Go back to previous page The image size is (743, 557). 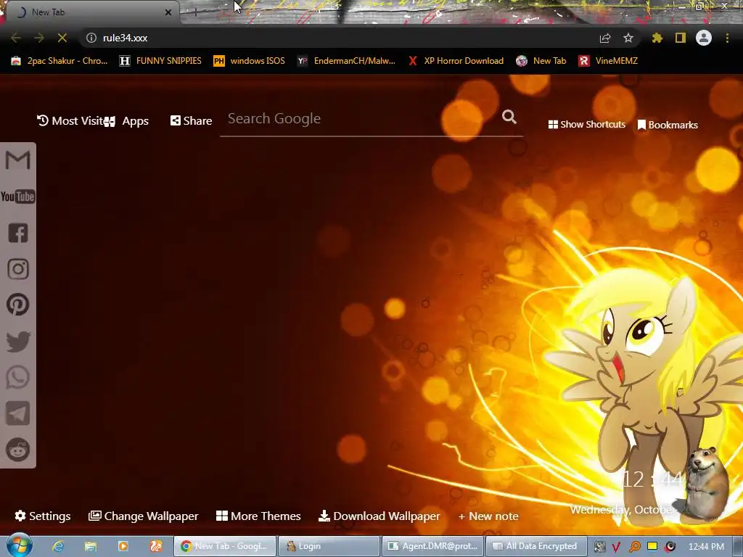(x=16, y=38)
